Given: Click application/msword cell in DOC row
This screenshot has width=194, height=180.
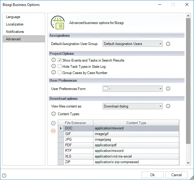Looking at the screenshot, I should click(136, 128).
